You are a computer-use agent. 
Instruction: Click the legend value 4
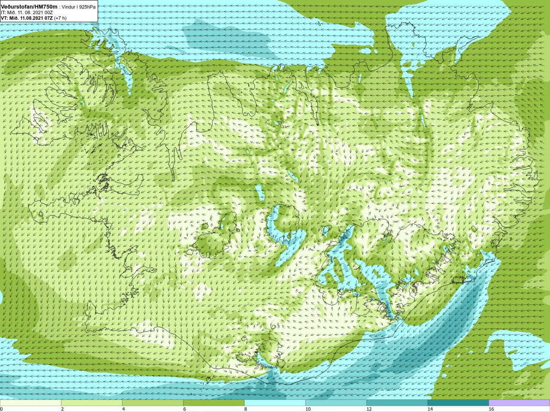123,409
